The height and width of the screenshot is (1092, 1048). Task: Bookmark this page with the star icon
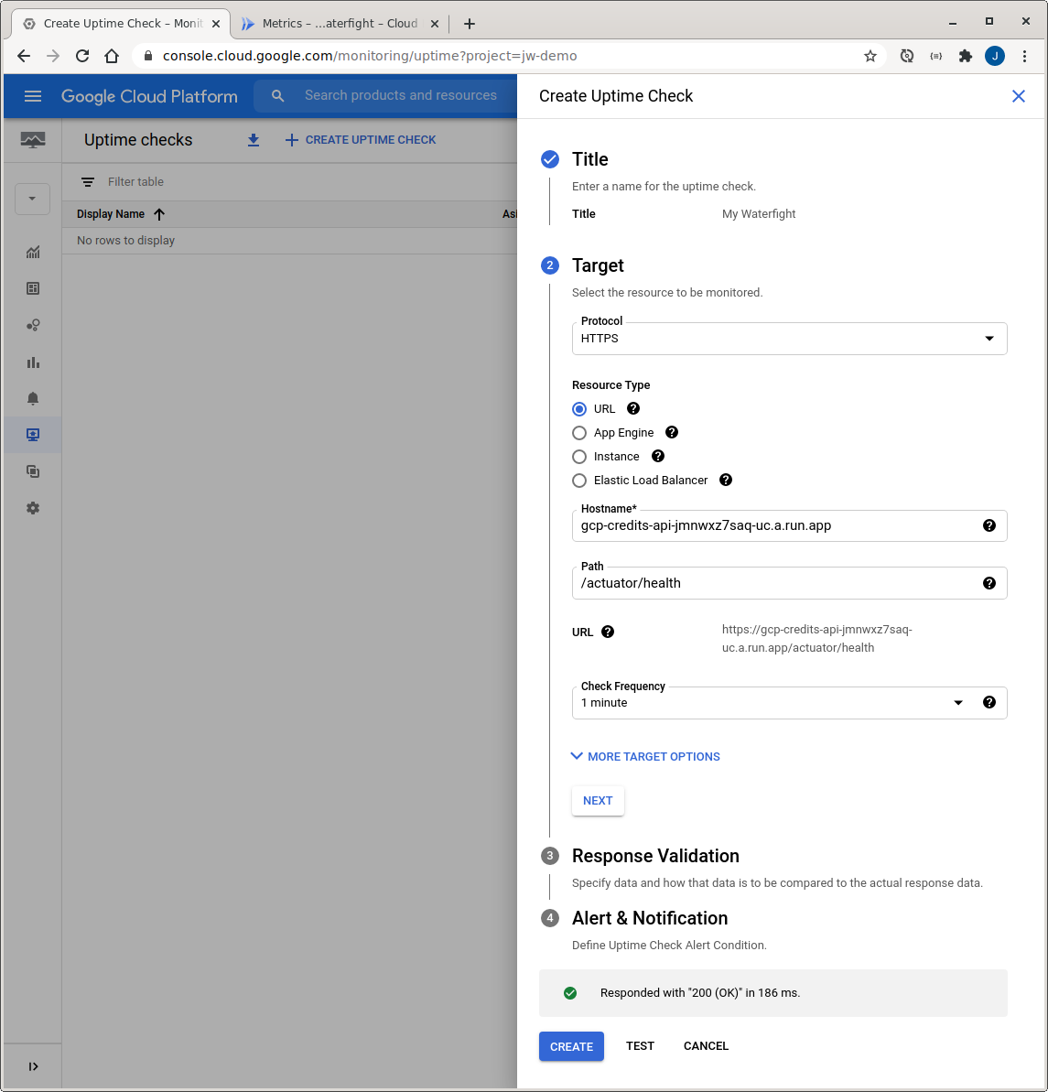tap(870, 56)
